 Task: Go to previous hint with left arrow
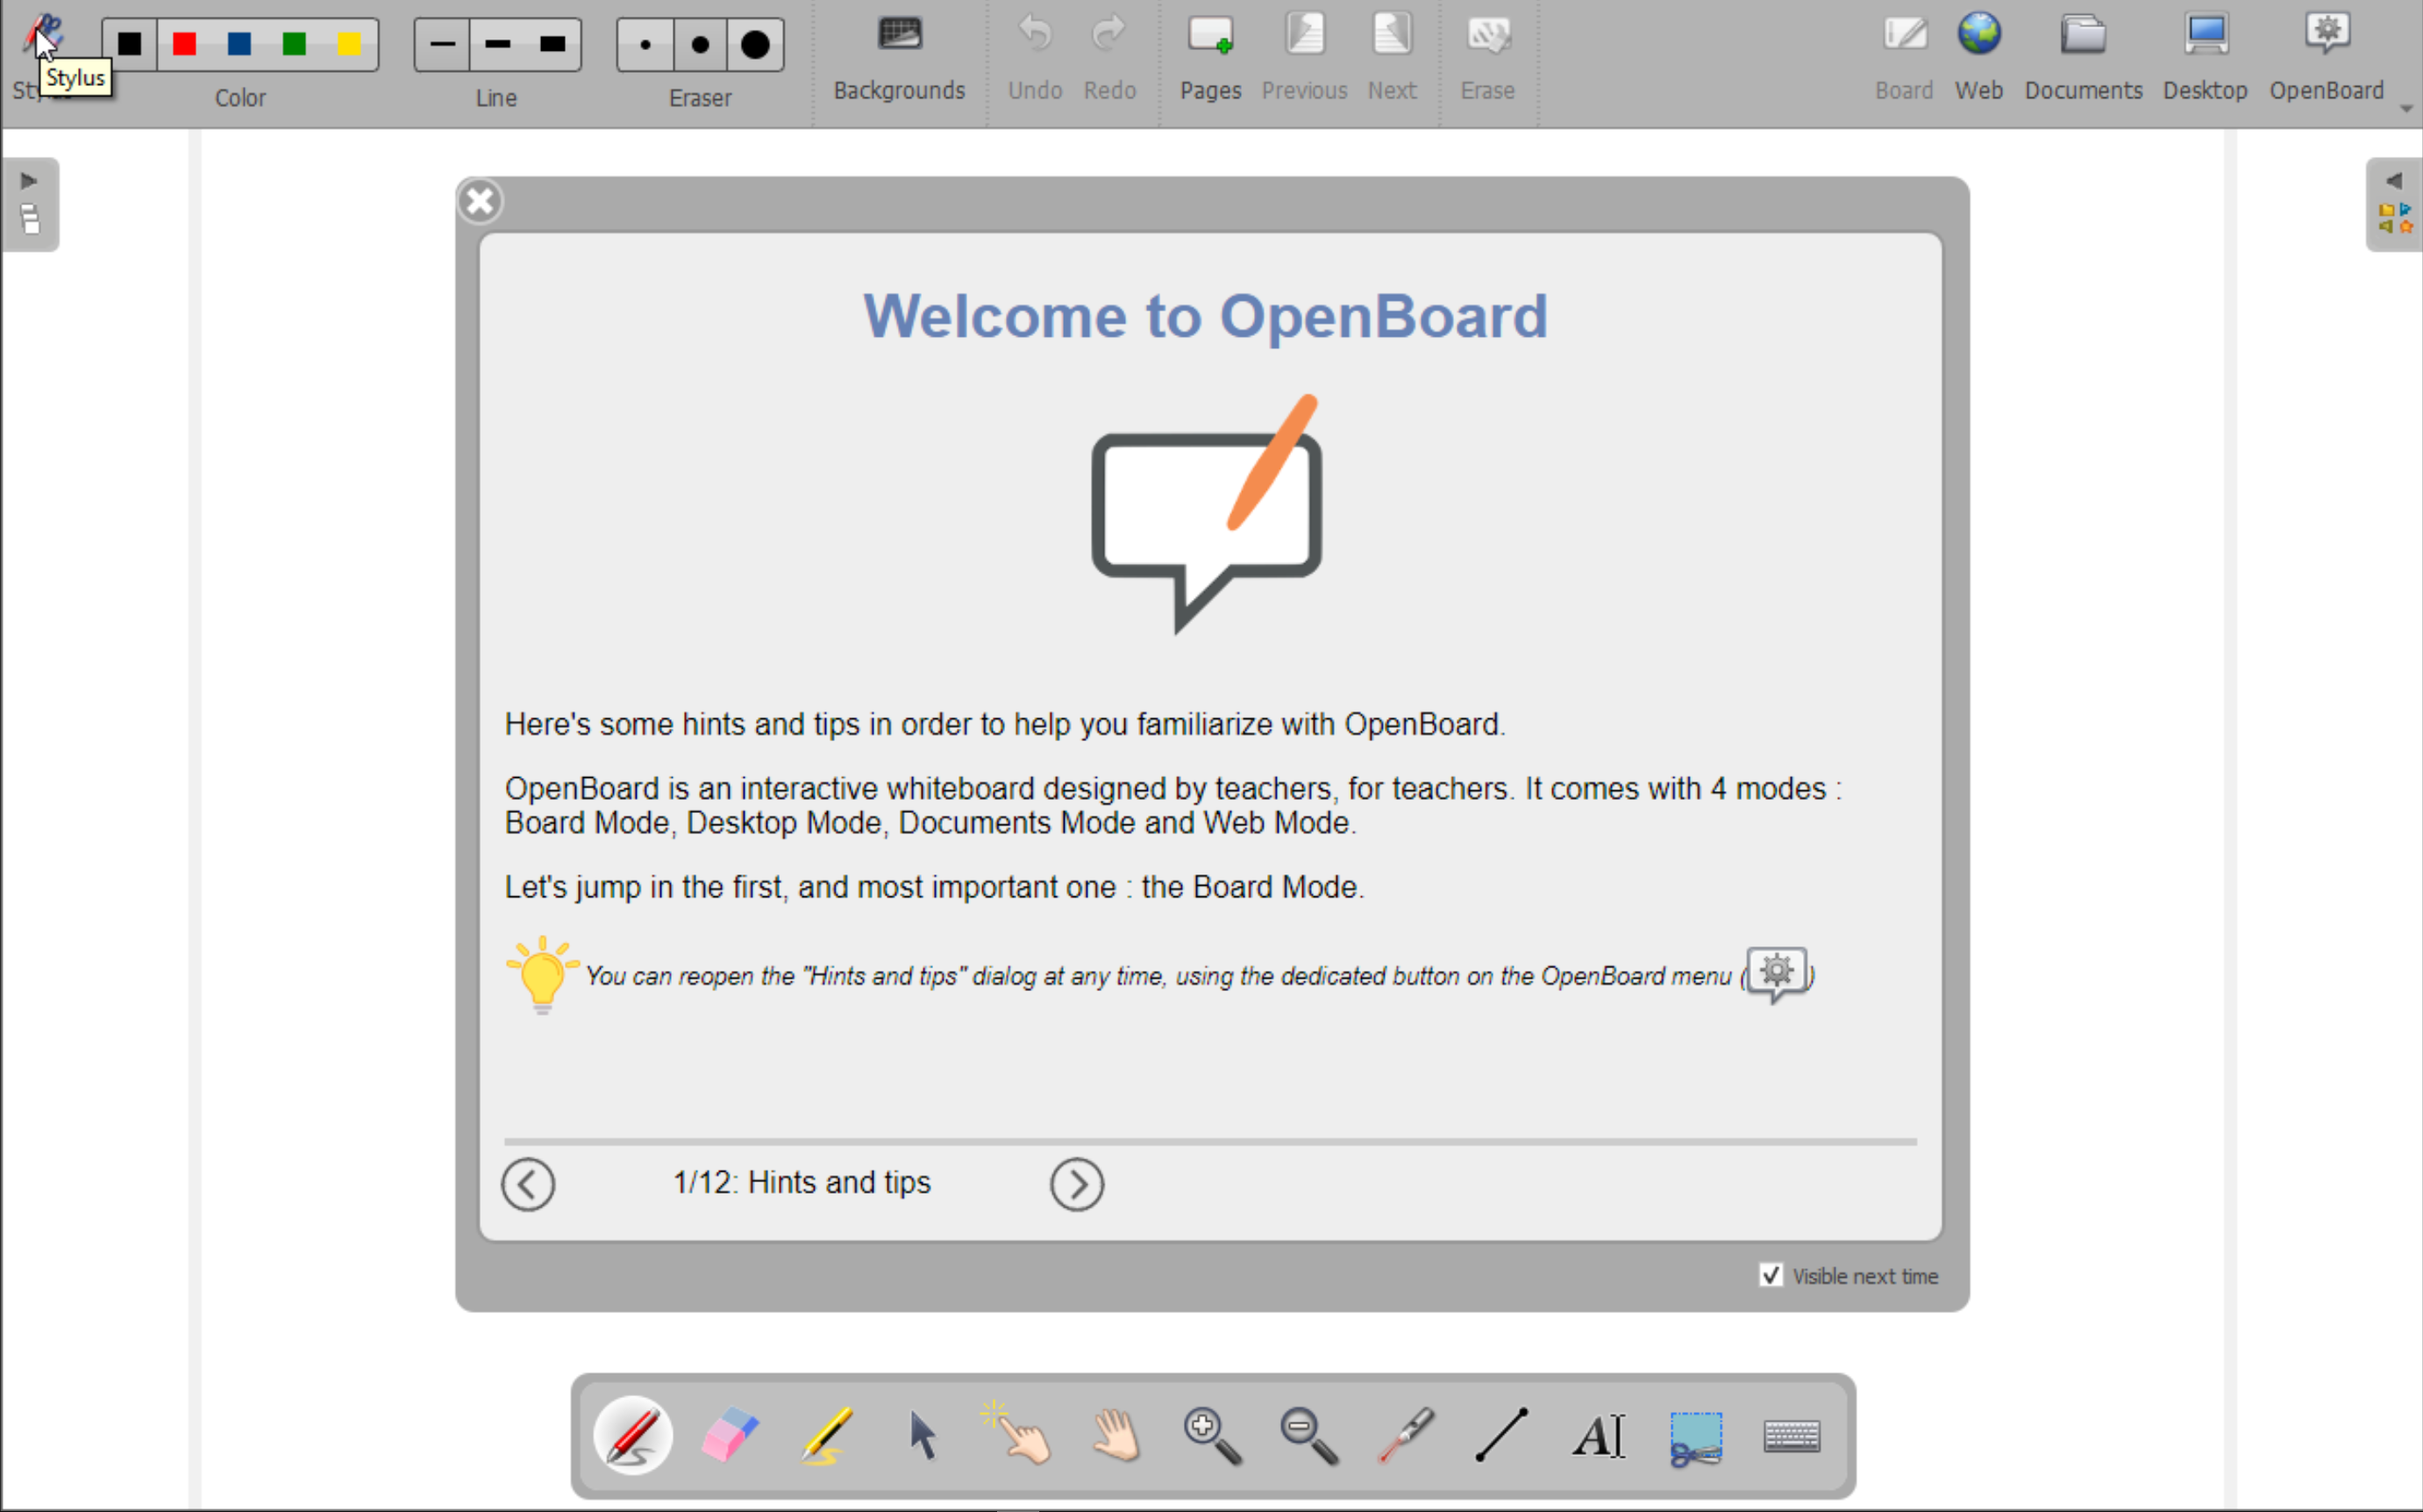click(x=528, y=1184)
